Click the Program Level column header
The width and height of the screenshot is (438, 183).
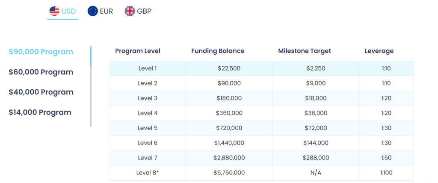(x=138, y=51)
